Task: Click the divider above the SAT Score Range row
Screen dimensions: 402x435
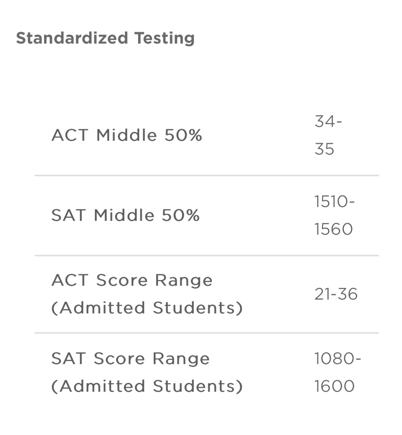Action: (x=207, y=333)
